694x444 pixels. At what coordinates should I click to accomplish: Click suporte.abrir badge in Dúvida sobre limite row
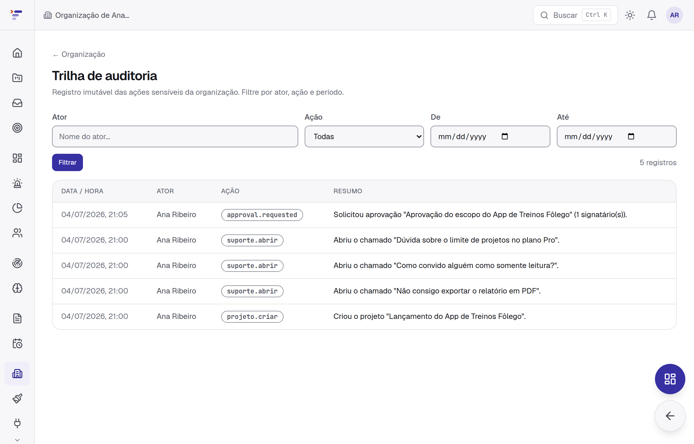click(252, 240)
